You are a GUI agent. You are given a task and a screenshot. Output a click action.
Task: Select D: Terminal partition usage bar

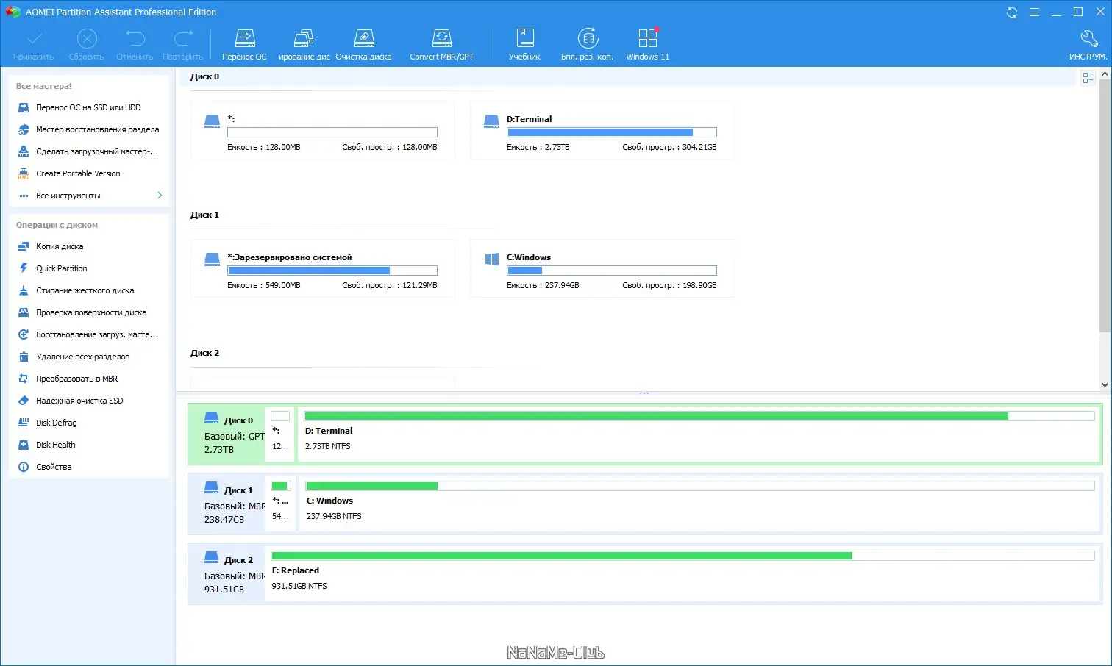click(x=699, y=416)
